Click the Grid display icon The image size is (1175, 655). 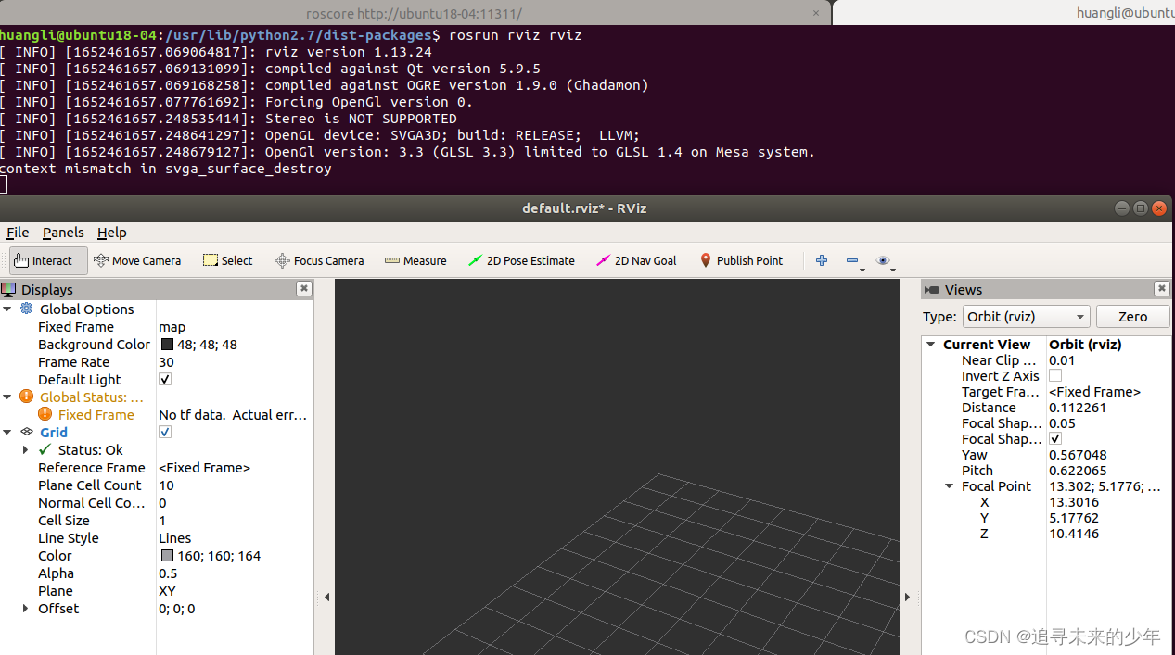click(x=26, y=432)
